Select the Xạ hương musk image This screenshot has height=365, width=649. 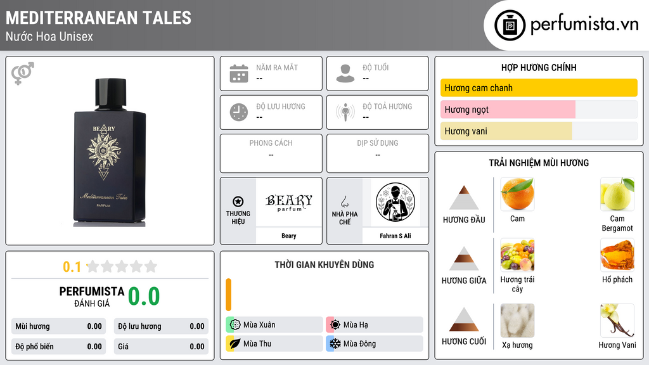(517, 321)
